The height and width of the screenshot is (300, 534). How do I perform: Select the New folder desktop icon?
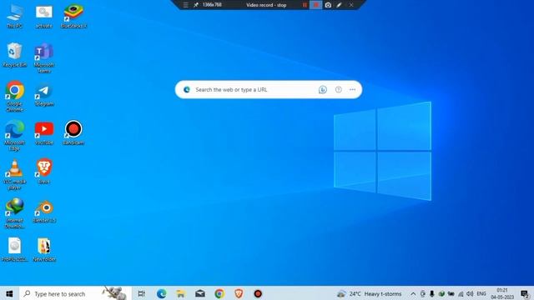44,250
